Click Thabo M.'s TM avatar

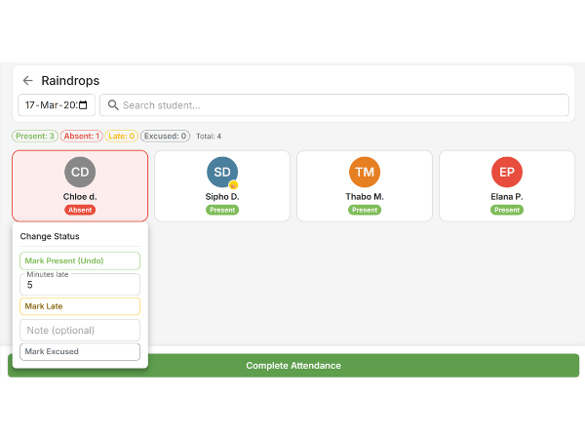point(364,172)
